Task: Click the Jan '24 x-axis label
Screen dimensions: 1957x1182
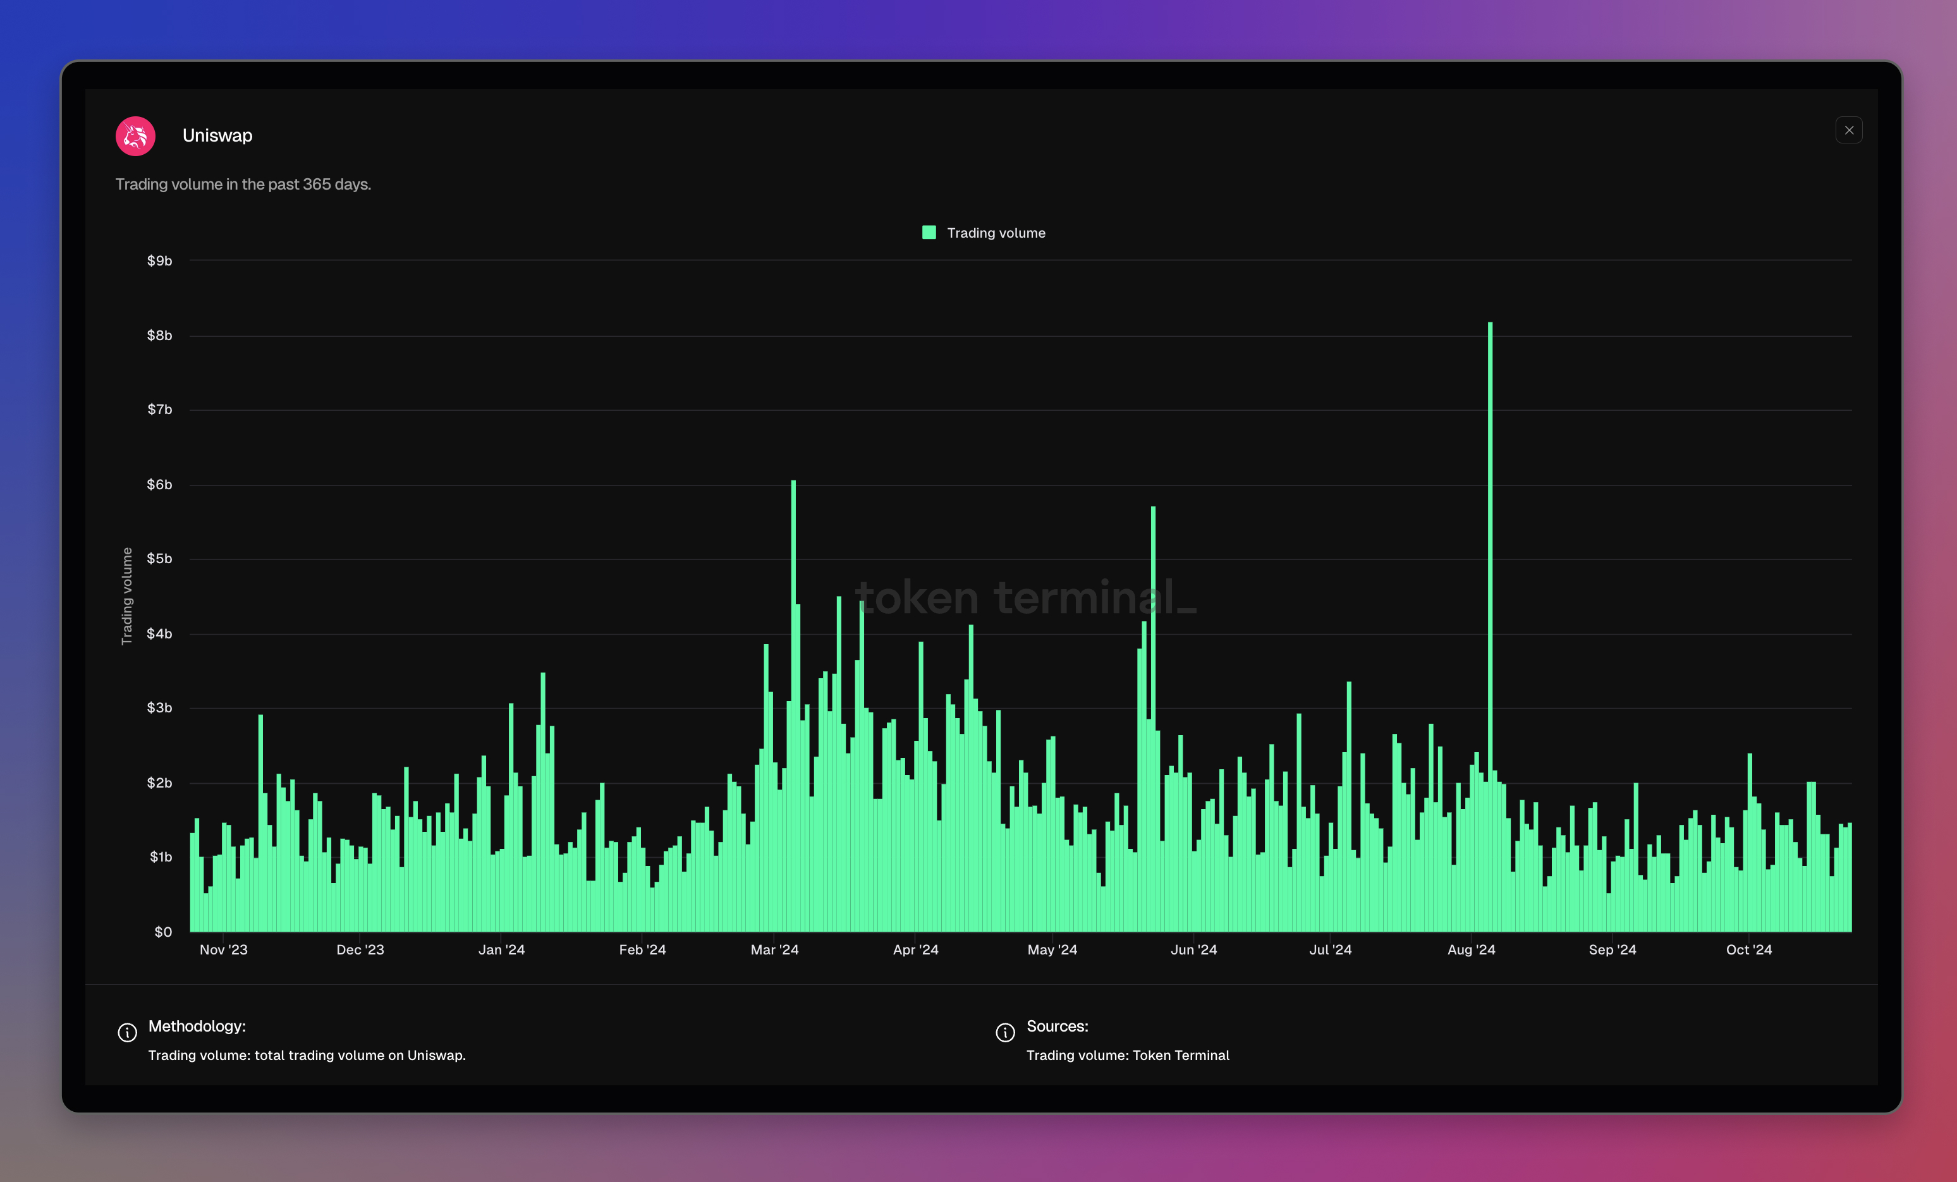Action: (502, 950)
